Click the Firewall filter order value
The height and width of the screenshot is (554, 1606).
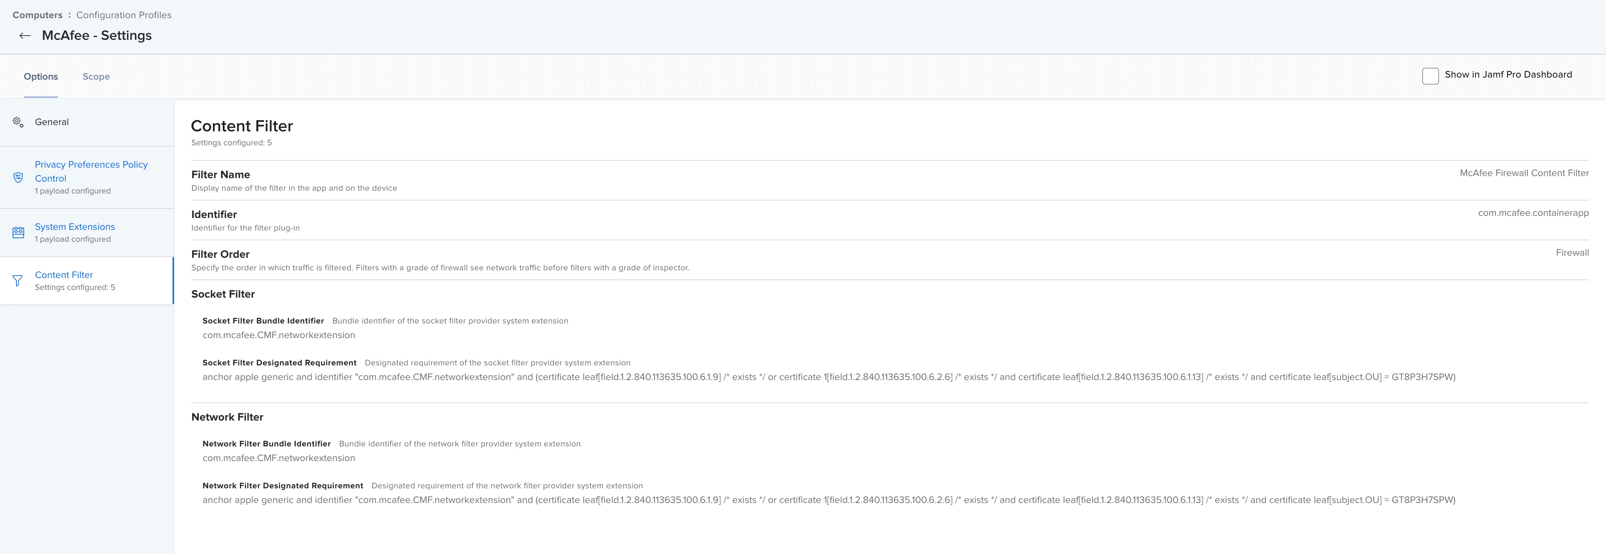(1572, 253)
